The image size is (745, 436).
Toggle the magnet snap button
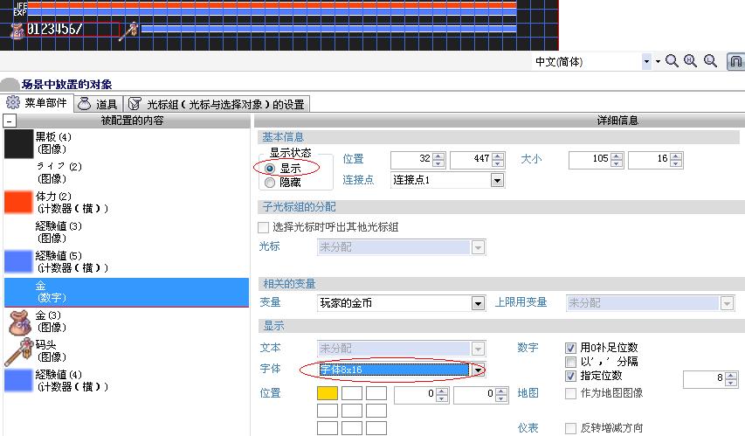point(735,61)
